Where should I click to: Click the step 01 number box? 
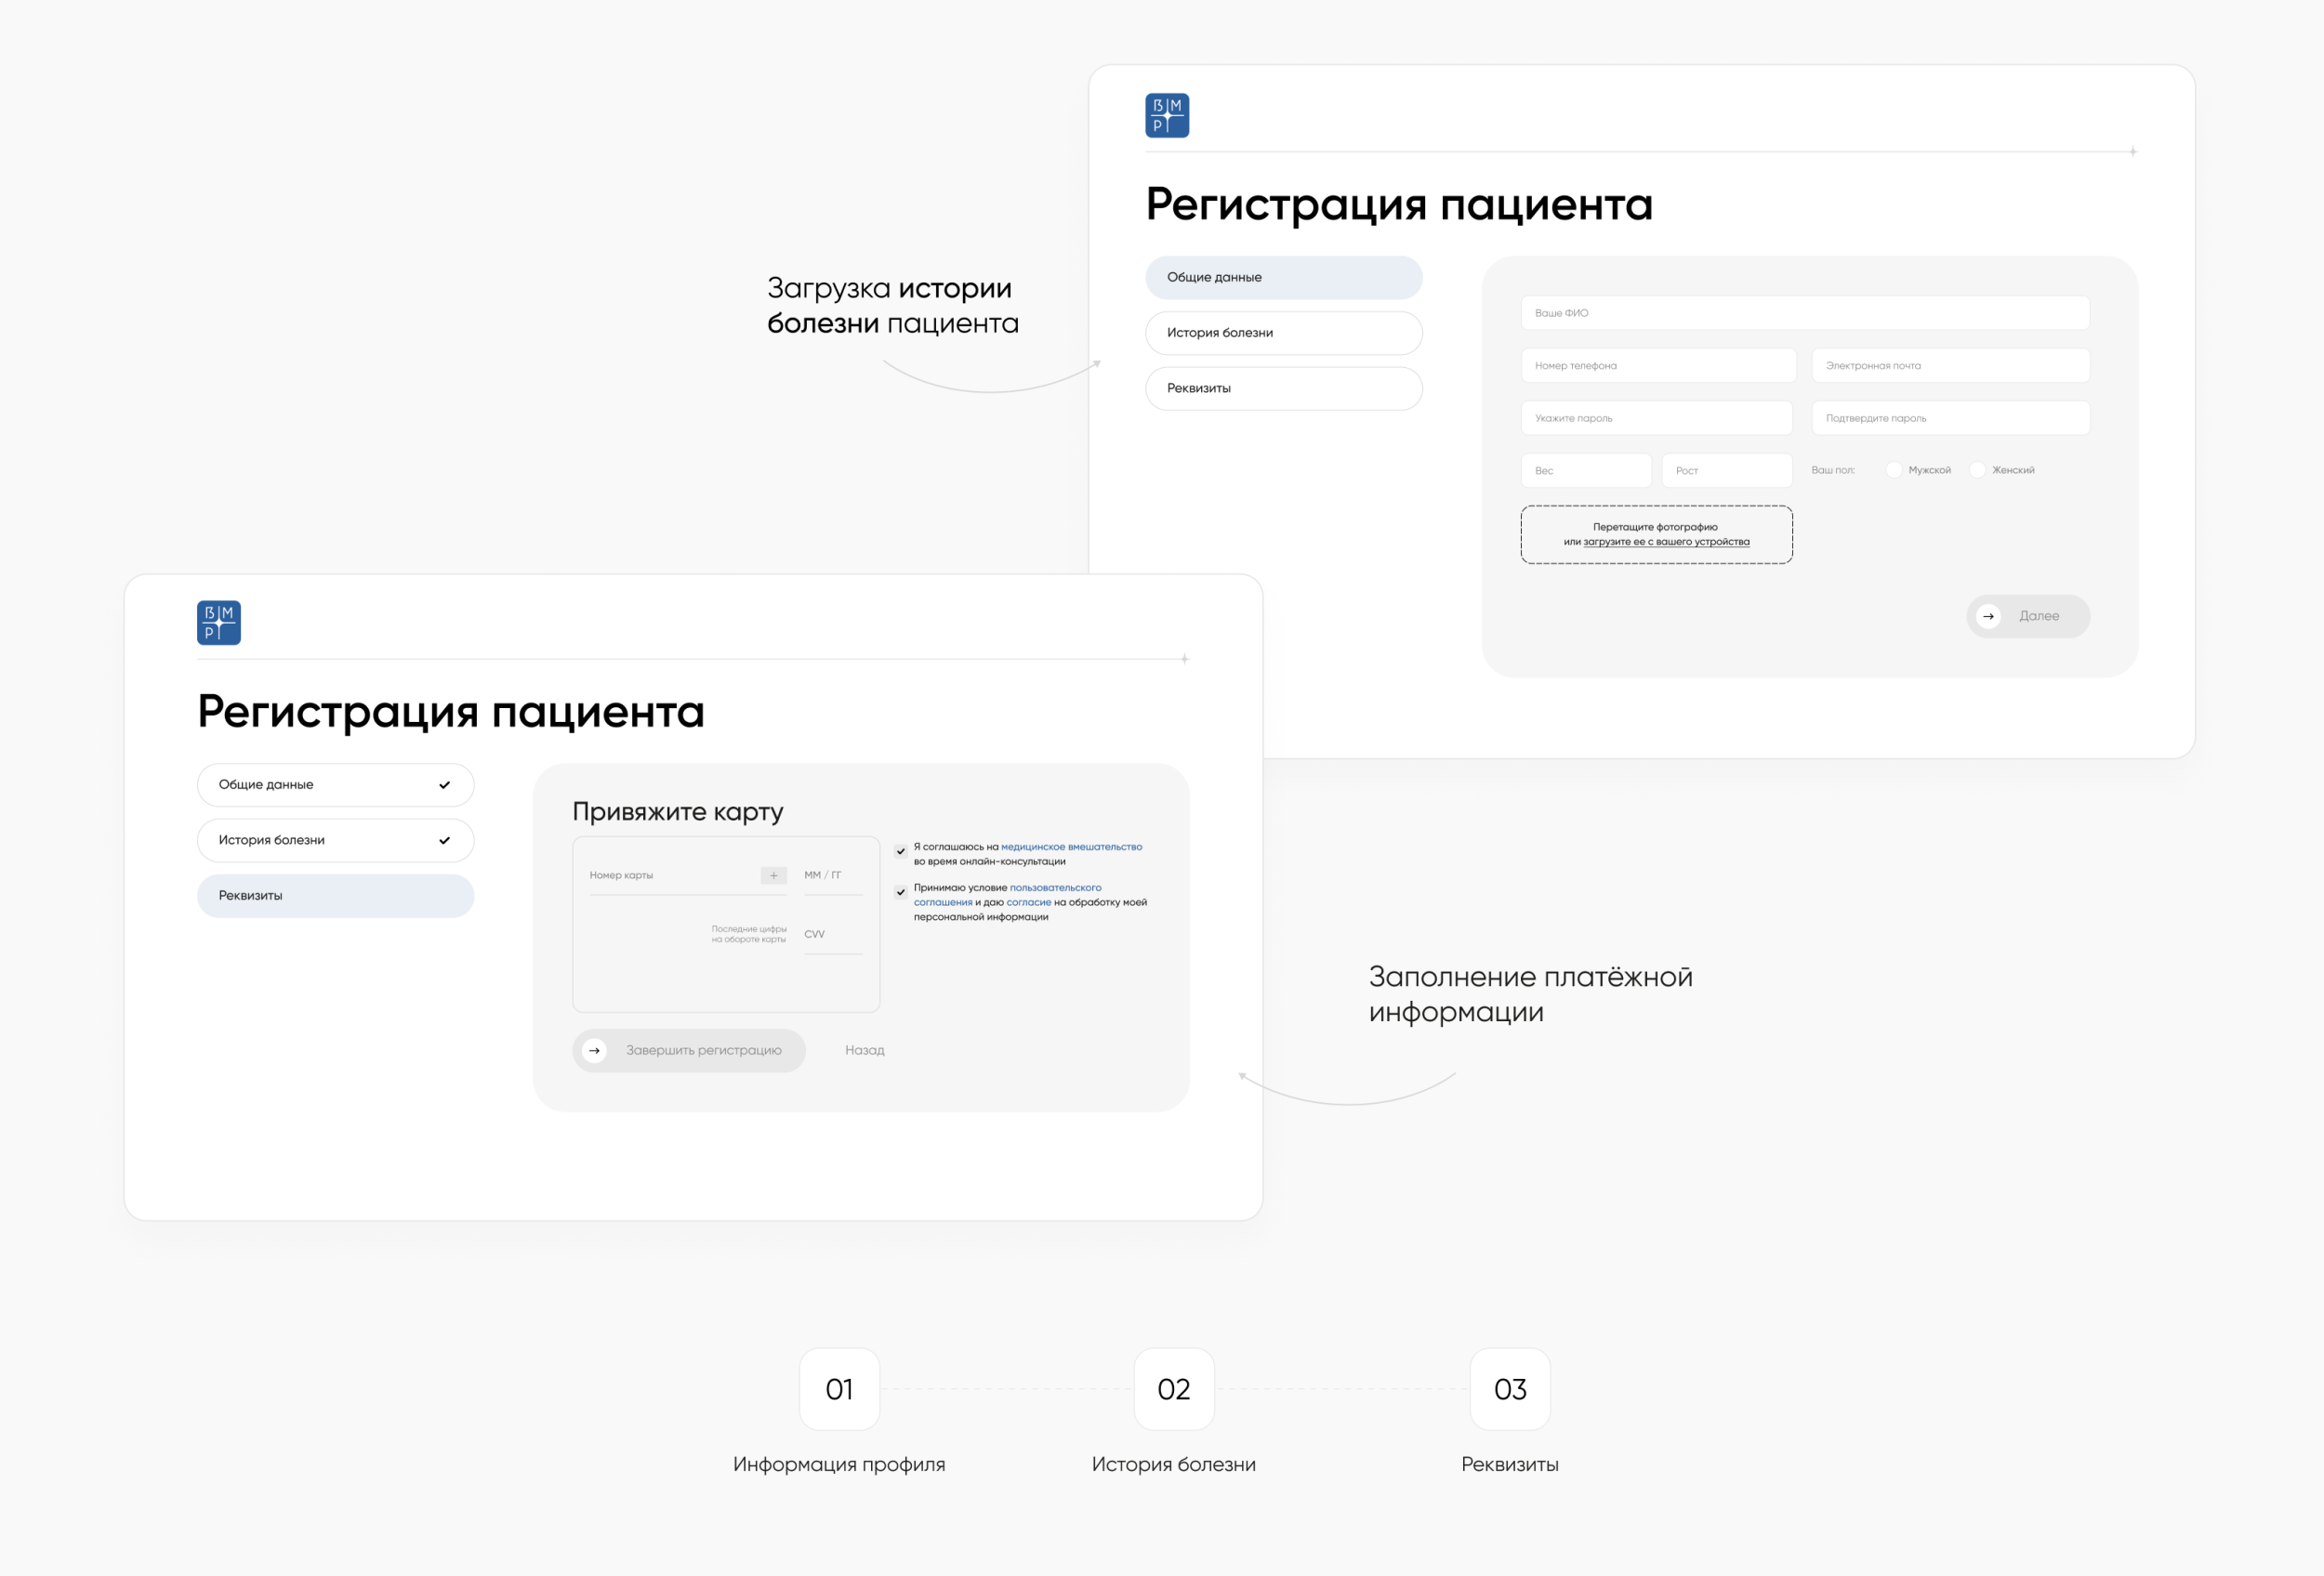pyautogui.click(x=839, y=1389)
